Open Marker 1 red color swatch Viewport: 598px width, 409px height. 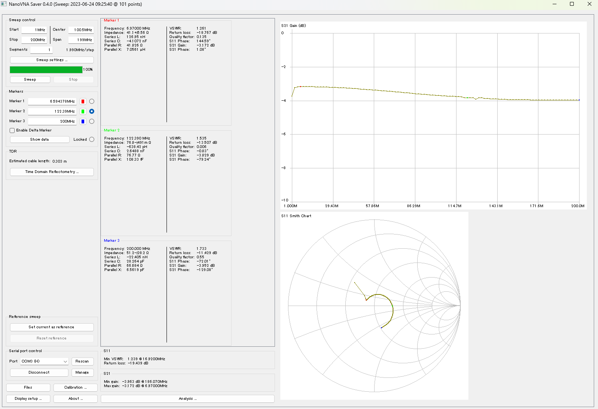click(83, 101)
